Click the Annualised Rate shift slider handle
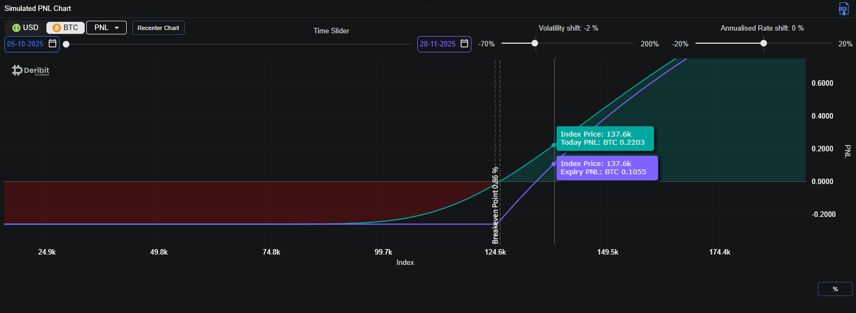The image size is (856, 313). 764,43
